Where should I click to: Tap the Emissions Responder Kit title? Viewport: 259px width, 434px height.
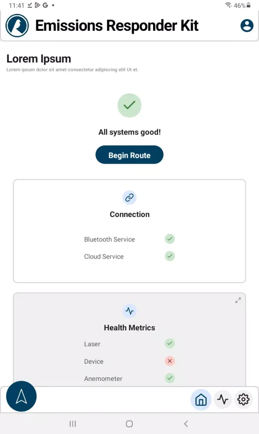pyautogui.click(x=117, y=26)
